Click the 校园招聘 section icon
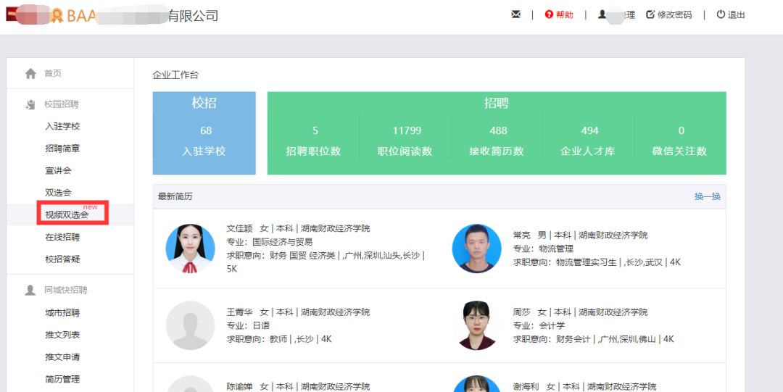Screen dimensions: 783x392 [30, 104]
